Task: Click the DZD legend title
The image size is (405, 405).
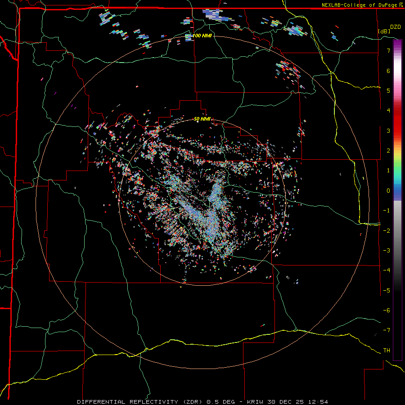Action: coord(396,27)
